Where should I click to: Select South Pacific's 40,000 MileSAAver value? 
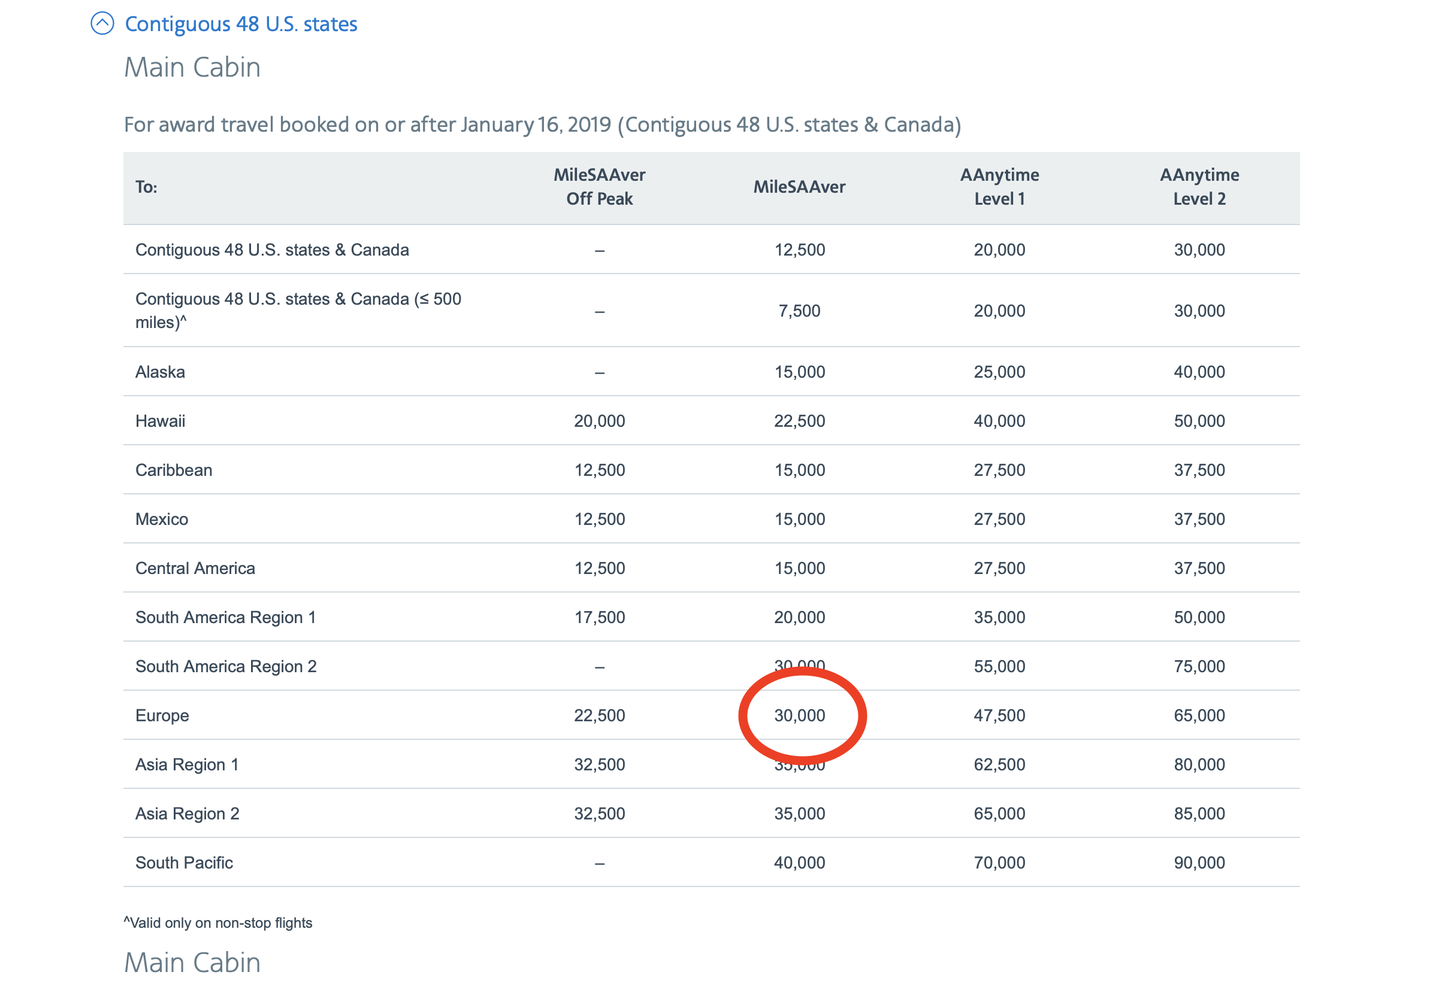click(x=800, y=863)
